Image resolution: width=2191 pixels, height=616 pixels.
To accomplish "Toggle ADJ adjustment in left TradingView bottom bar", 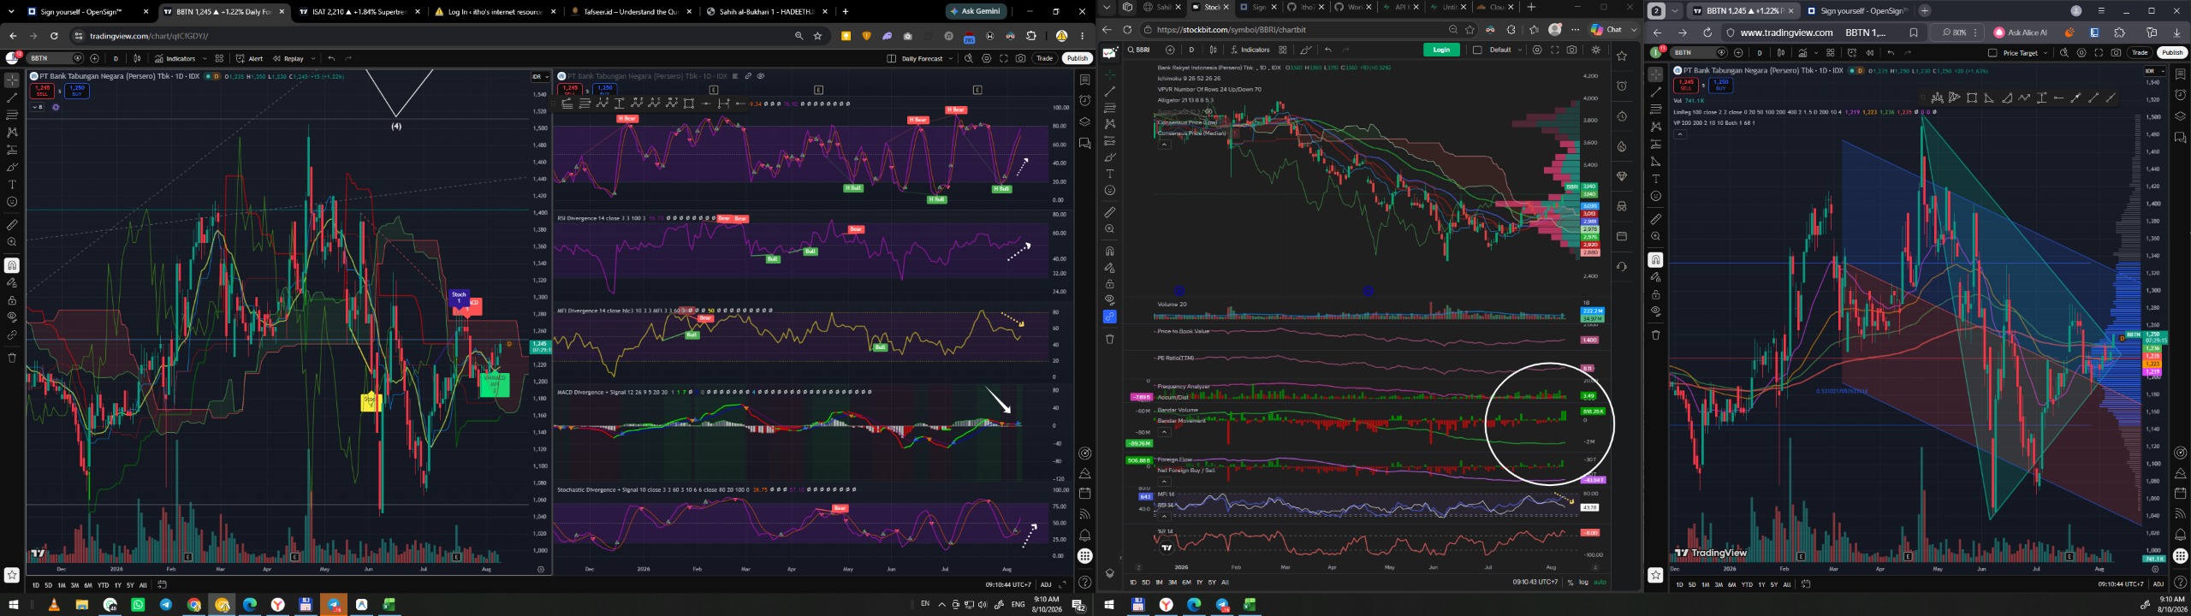I will click(x=1046, y=585).
